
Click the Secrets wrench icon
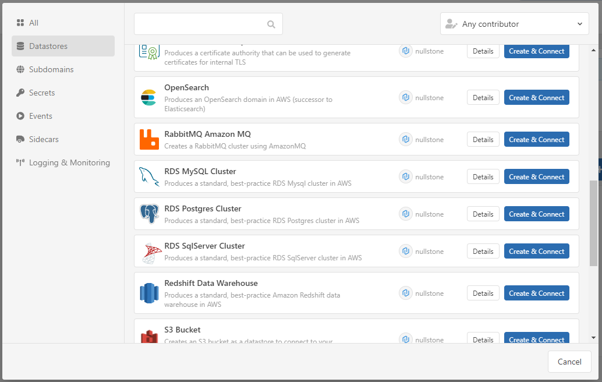click(20, 93)
